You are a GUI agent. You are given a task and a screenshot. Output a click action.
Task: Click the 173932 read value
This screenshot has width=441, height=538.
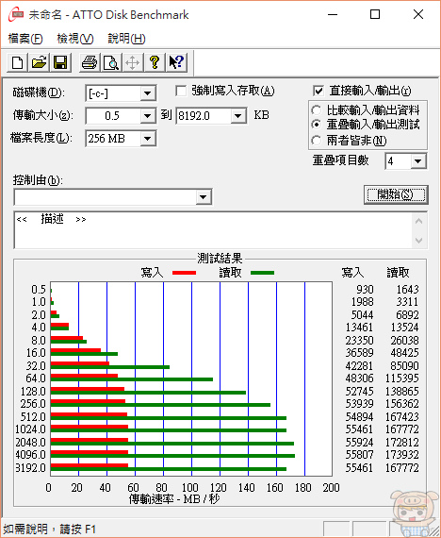(402, 455)
